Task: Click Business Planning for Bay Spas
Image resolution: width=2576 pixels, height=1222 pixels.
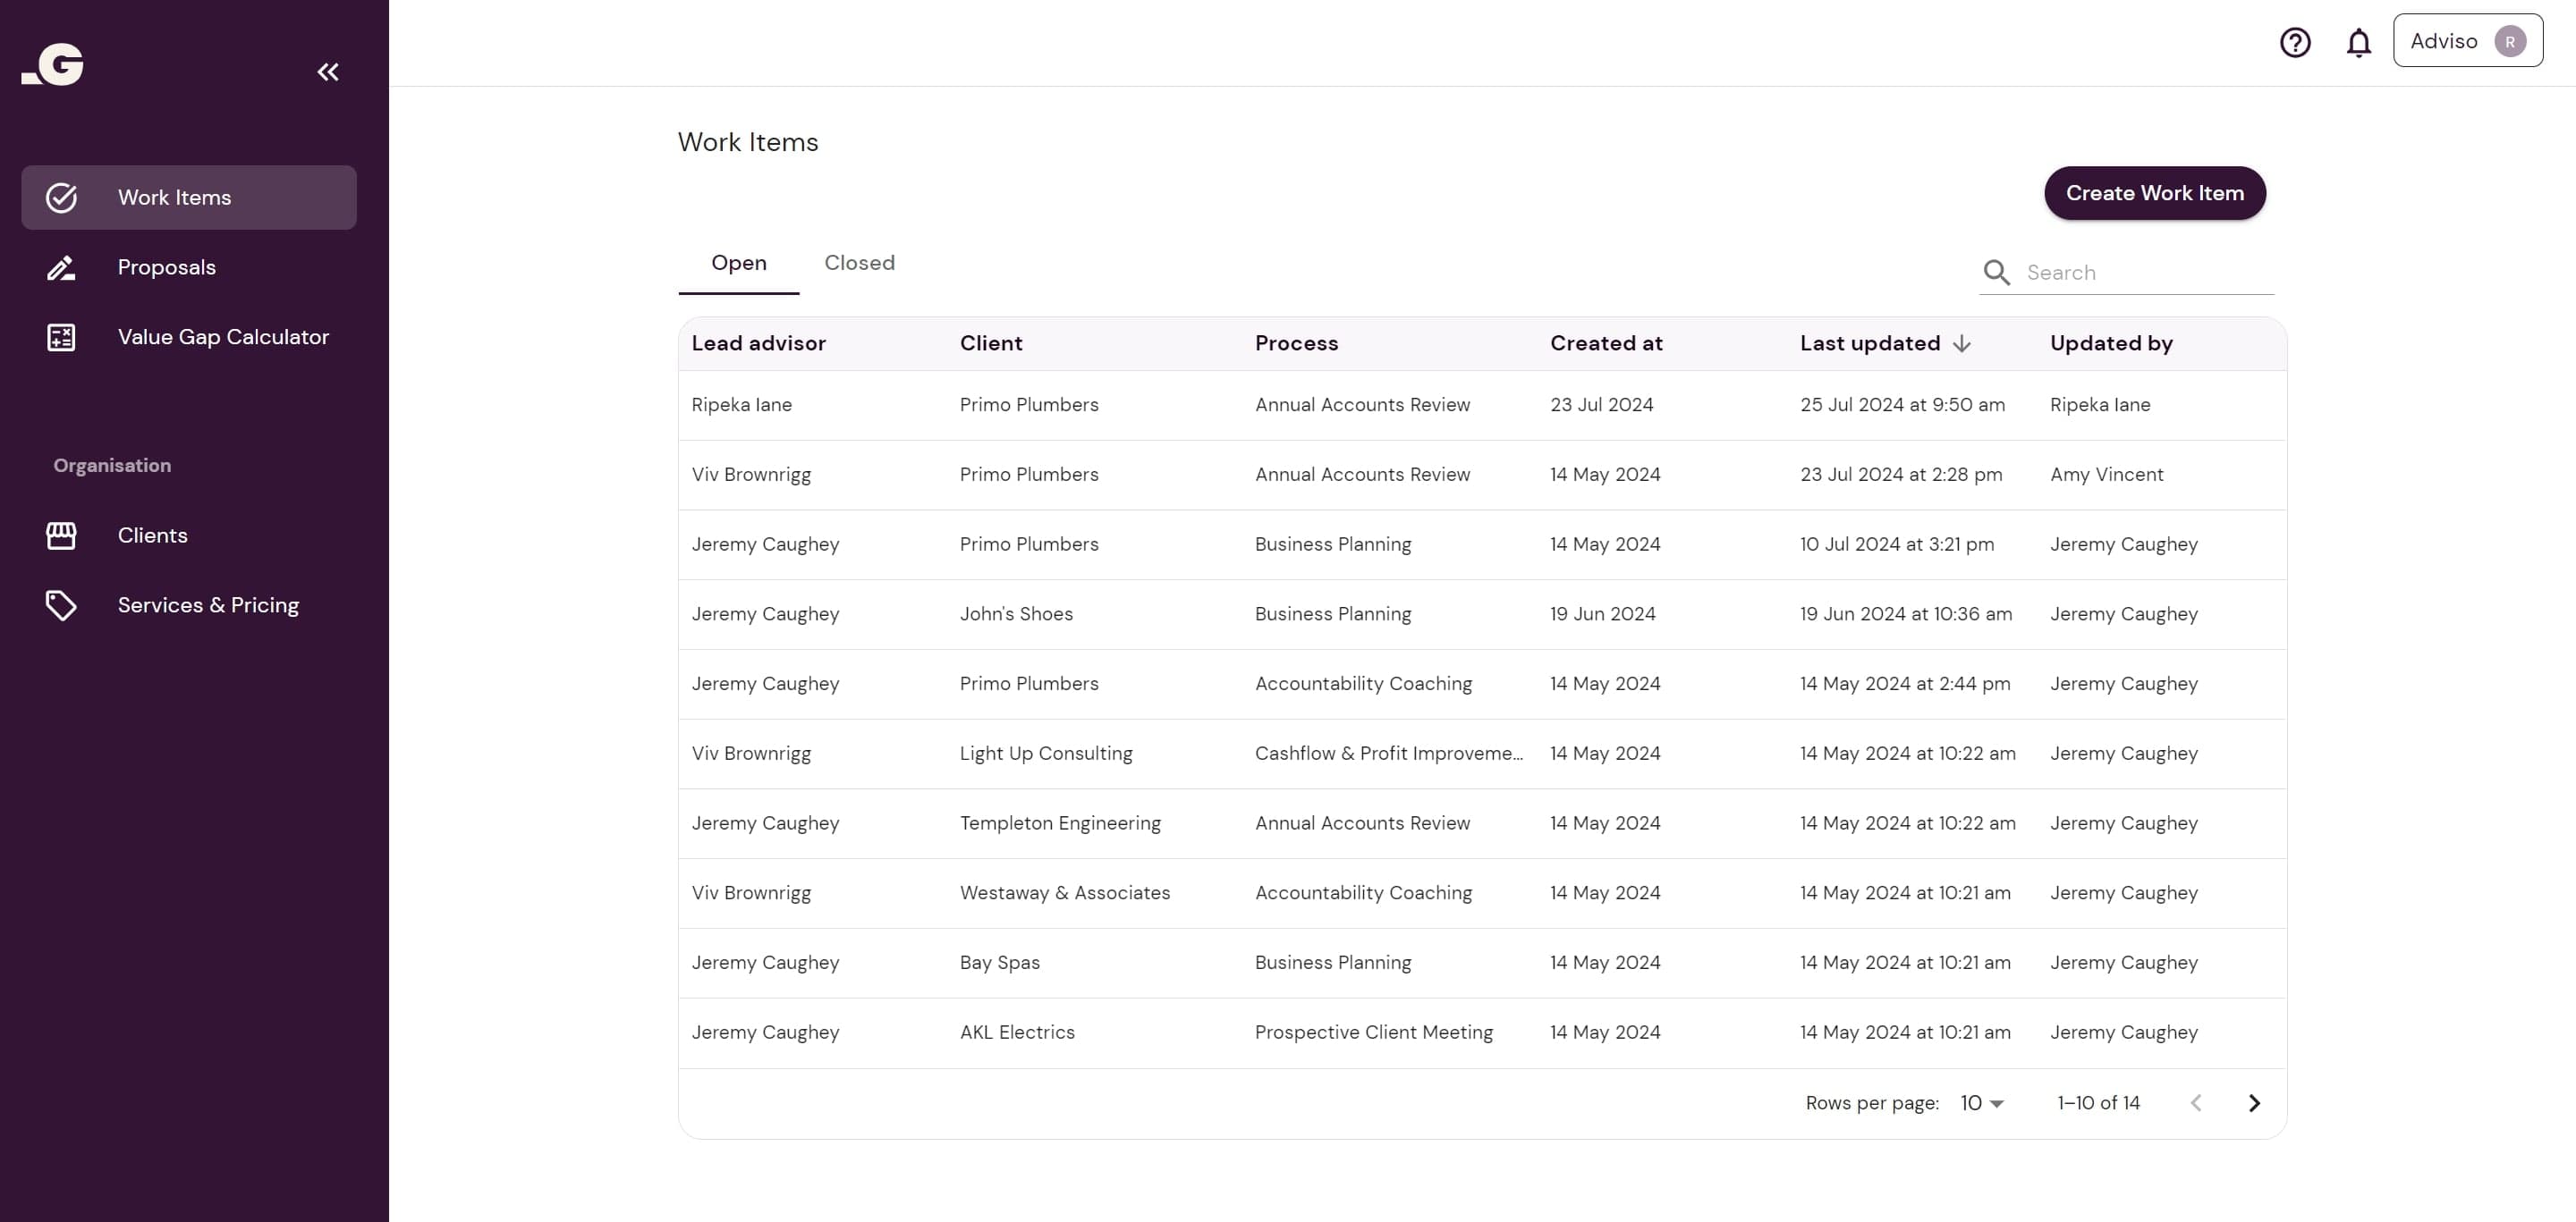Action: point(1333,964)
